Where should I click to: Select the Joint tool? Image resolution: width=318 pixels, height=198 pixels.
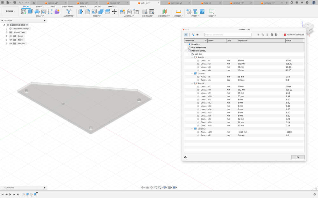coord(129,11)
